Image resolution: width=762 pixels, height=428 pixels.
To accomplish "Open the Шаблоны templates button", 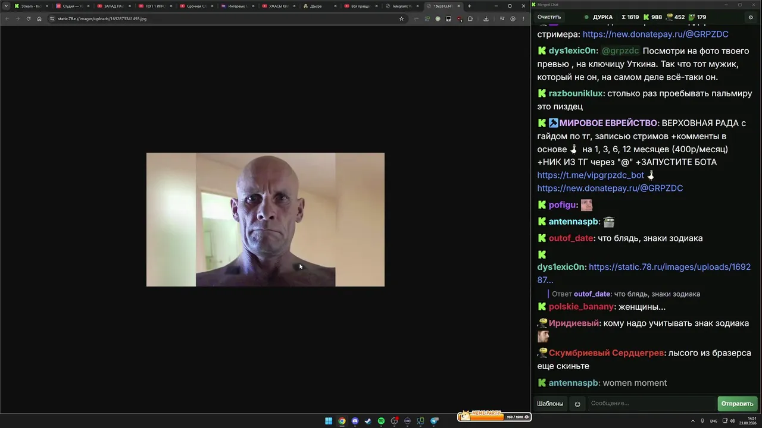I will [x=550, y=404].
